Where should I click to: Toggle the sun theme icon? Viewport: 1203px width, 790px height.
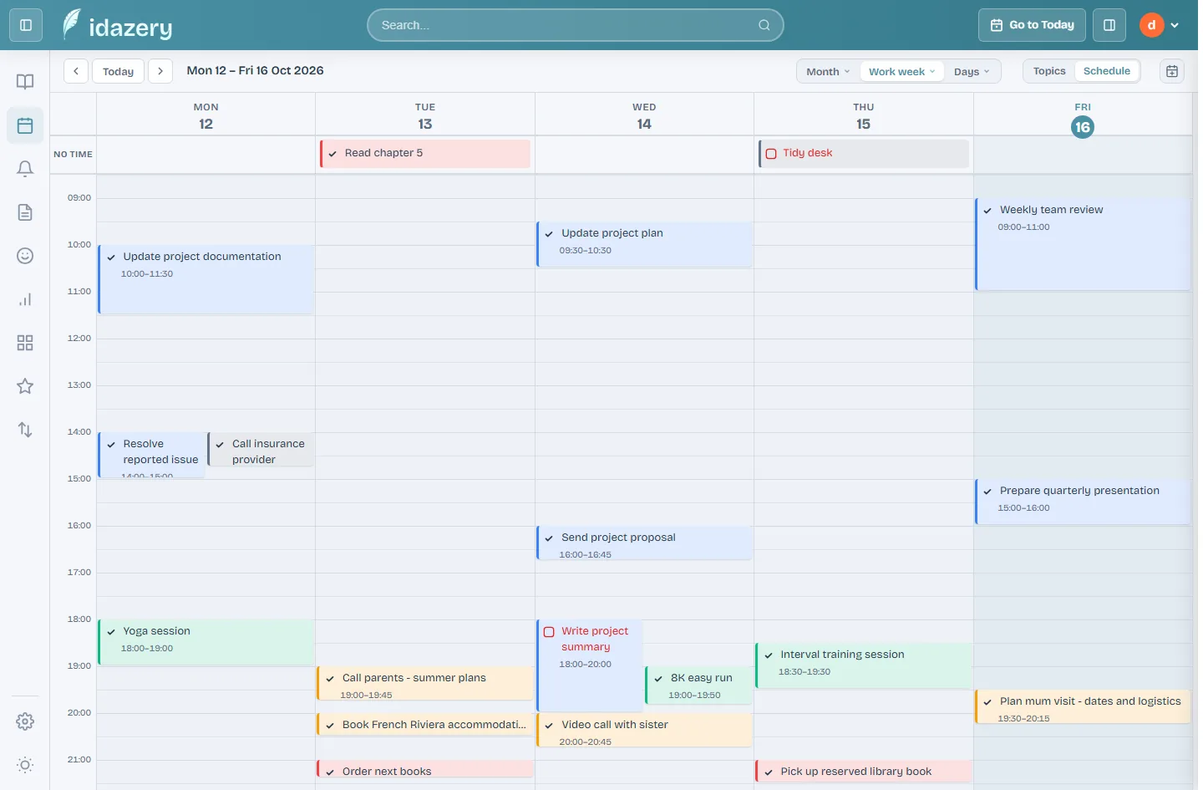click(25, 765)
